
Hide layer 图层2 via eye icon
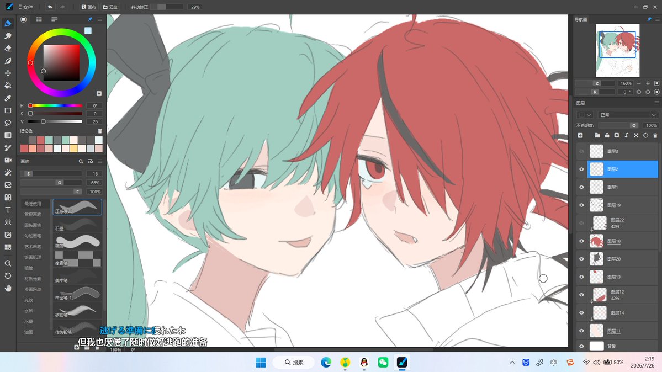point(581,169)
